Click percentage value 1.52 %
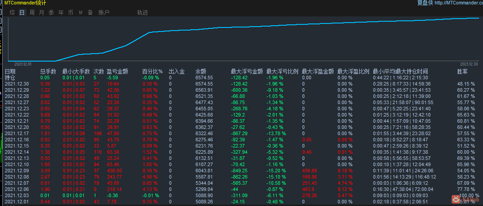Screen dimensions: 483x206 pos(150,152)
